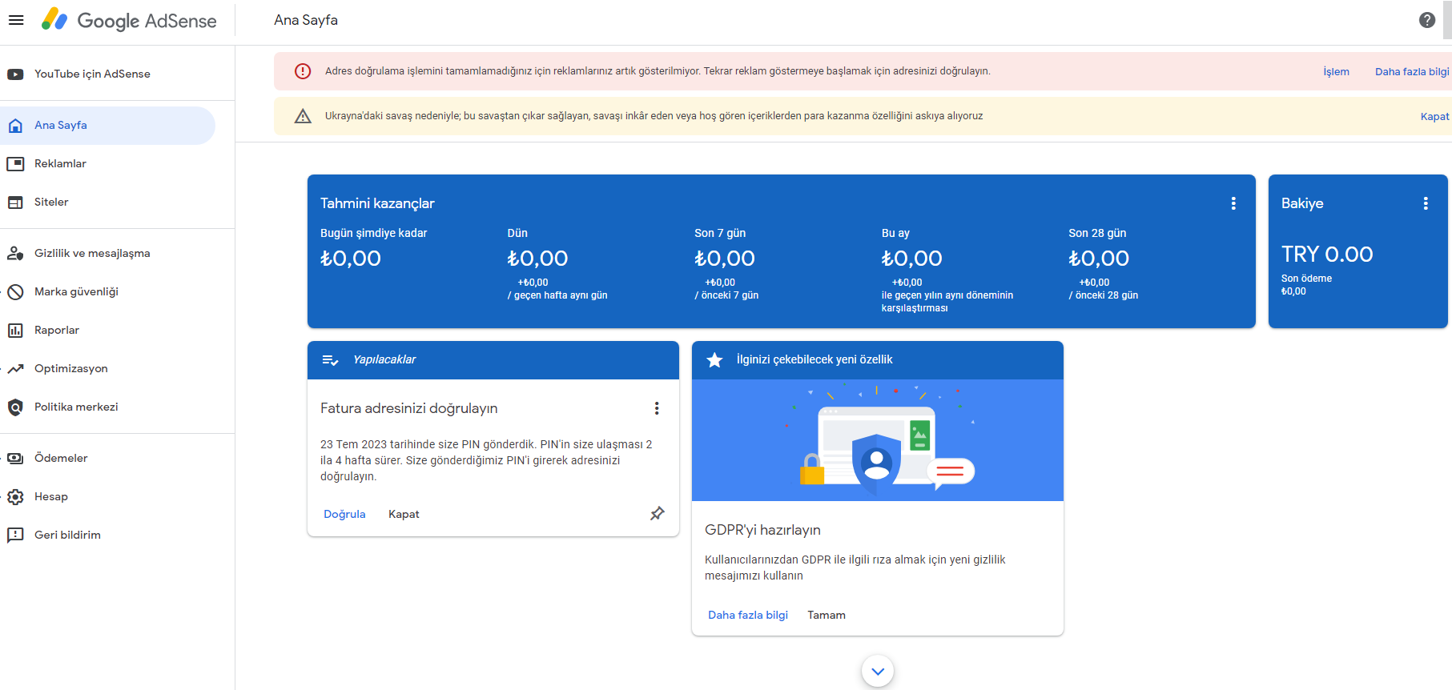Click Kapat on the billing address card

coord(404,514)
